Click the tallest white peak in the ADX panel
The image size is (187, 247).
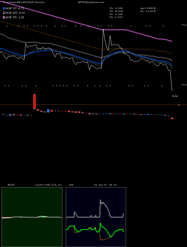(100, 200)
